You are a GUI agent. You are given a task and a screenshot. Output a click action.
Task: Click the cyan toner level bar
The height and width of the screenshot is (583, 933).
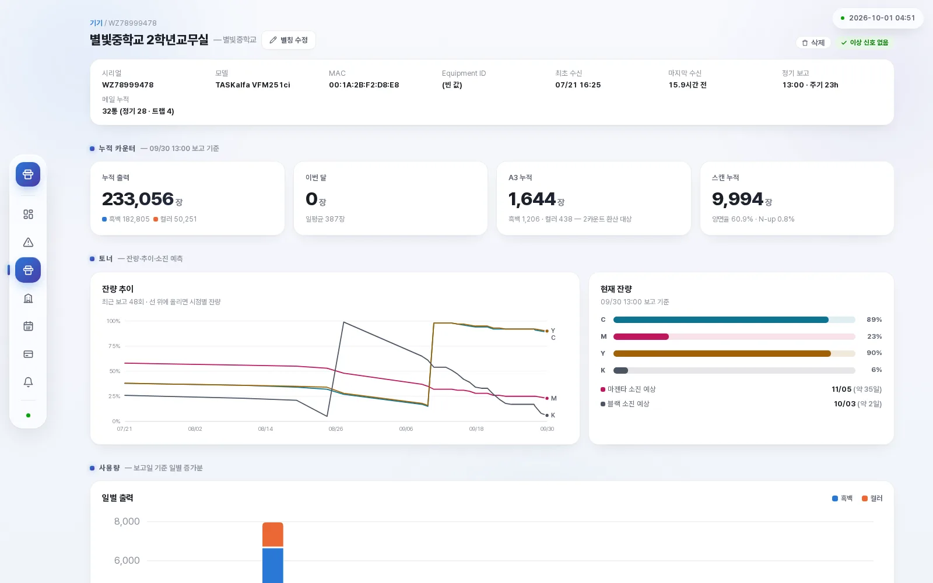(x=734, y=320)
